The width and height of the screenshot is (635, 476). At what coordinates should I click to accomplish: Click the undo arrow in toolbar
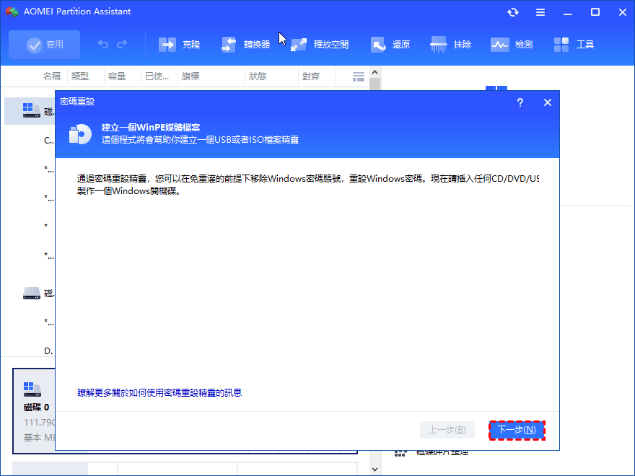click(103, 45)
